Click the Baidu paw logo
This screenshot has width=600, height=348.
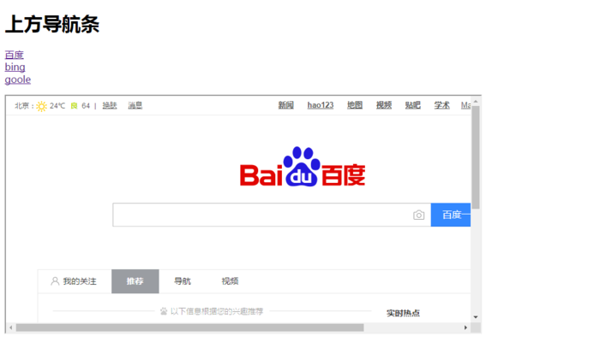303,167
